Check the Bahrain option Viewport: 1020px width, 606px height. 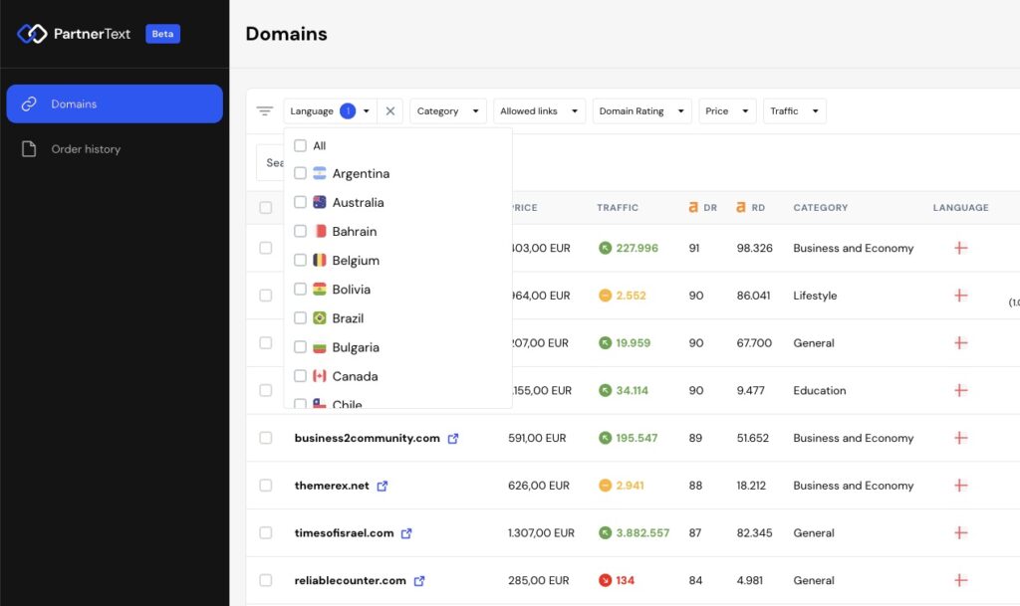coord(300,231)
